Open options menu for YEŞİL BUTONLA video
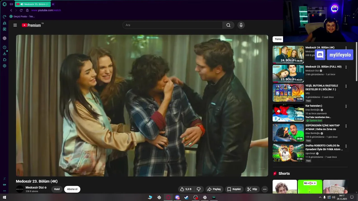This screenshot has height=201, width=358. 346,86
